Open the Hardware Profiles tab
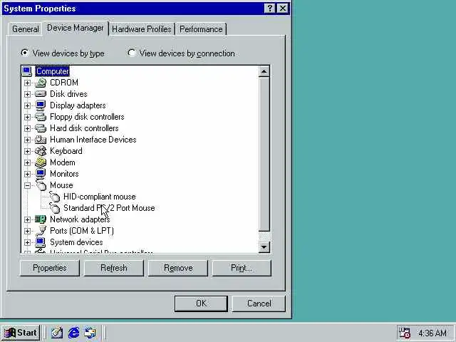This screenshot has width=456, height=342. tap(142, 29)
